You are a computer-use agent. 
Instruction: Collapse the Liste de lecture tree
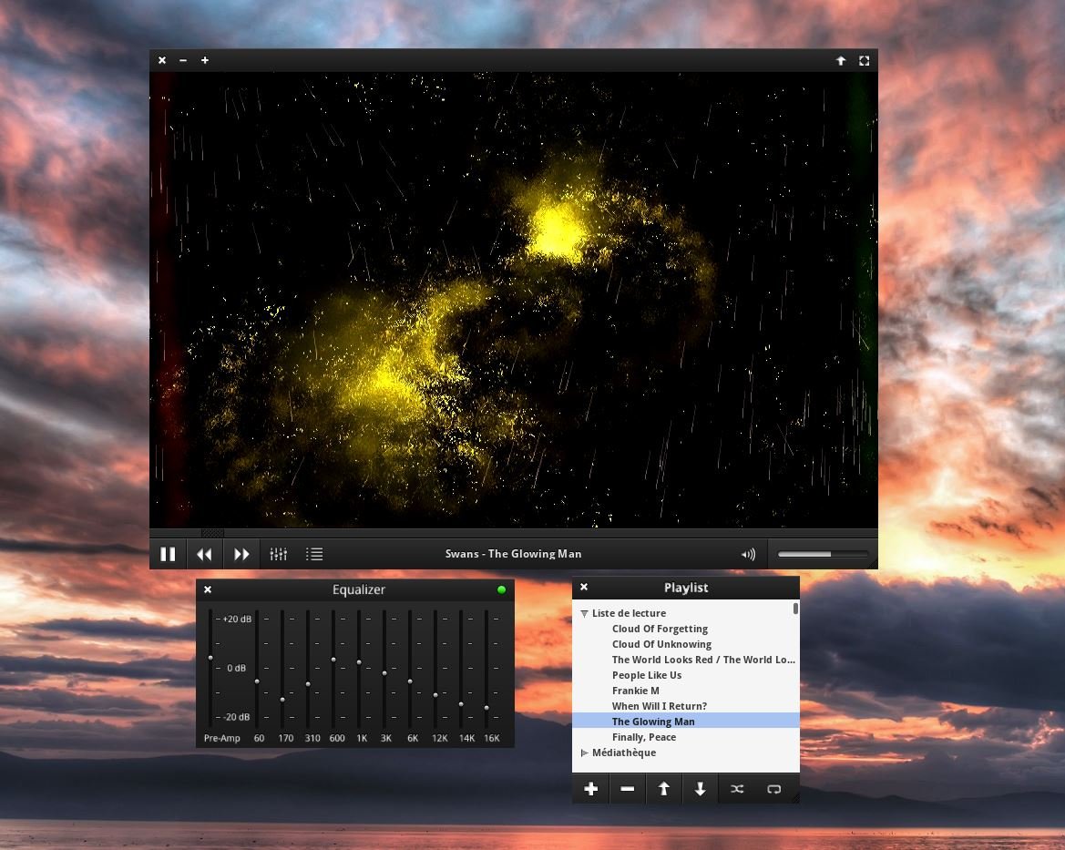click(x=584, y=614)
